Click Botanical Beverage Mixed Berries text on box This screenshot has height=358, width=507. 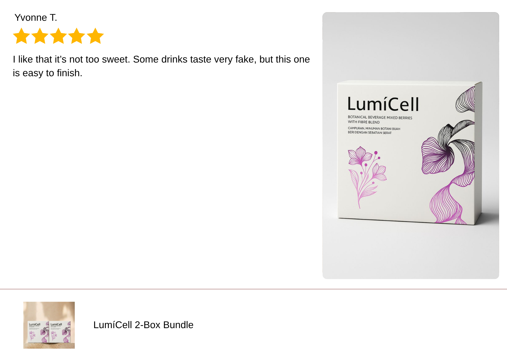tap(380, 120)
